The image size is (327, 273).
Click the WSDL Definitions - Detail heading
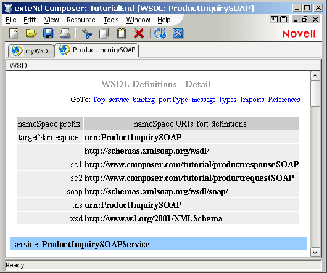click(155, 84)
